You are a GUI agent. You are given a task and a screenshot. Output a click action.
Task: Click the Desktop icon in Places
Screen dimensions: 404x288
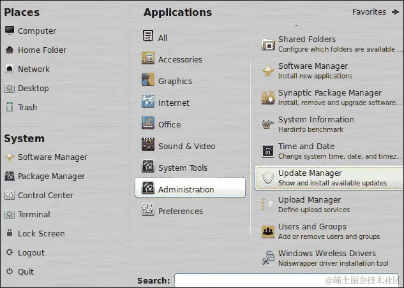(10, 88)
